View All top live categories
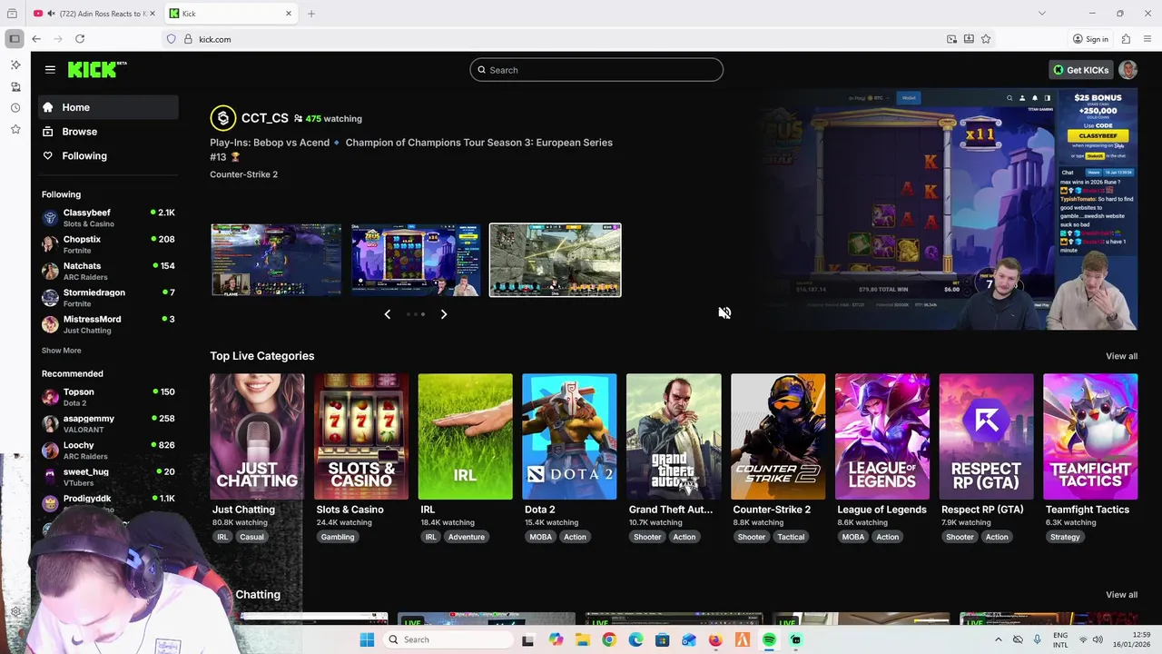This screenshot has width=1162, height=654. [x=1121, y=356]
